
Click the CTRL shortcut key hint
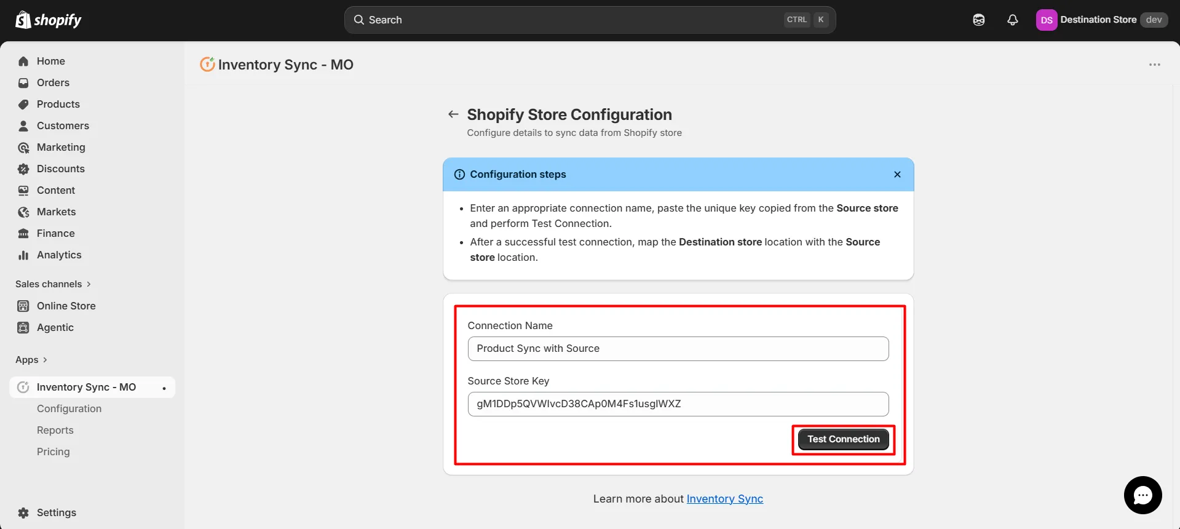click(797, 20)
